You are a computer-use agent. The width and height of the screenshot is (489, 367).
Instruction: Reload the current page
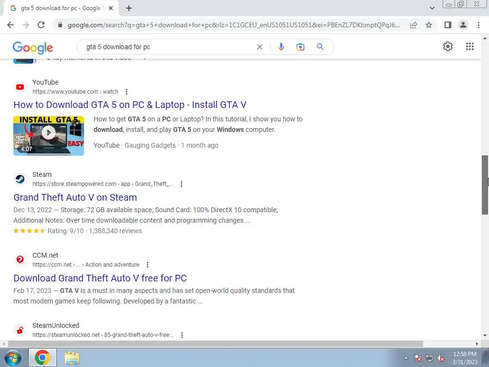(x=41, y=25)
